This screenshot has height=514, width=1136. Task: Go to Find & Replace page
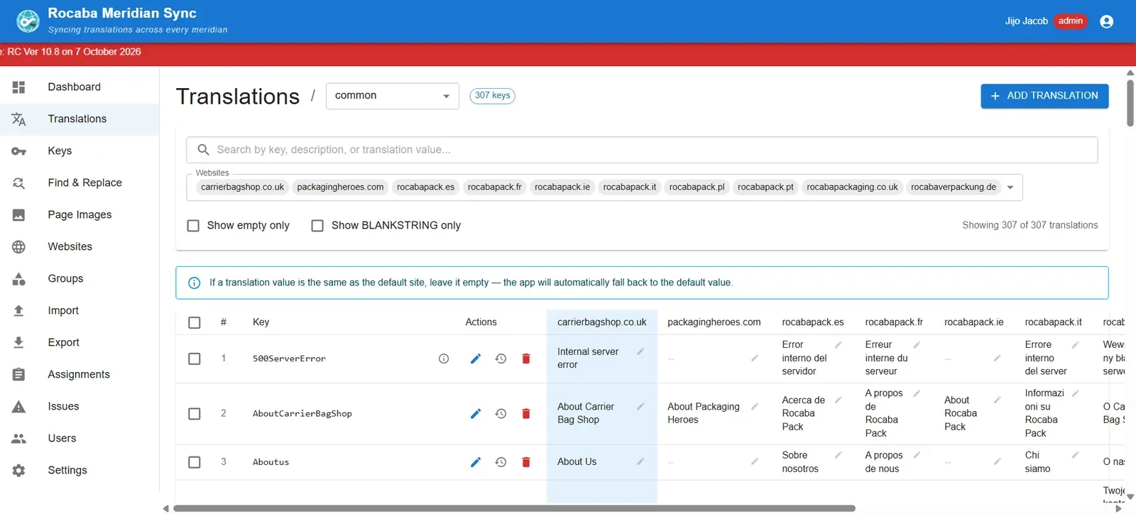click(80, 182)
